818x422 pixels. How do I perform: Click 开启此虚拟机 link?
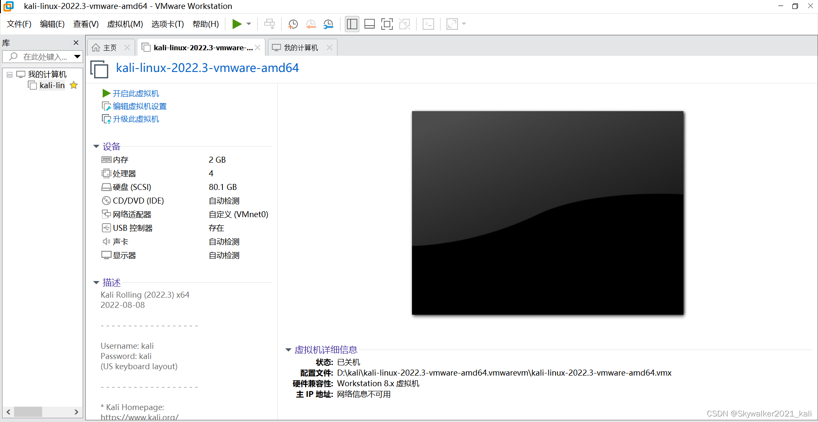pos(135,93)
